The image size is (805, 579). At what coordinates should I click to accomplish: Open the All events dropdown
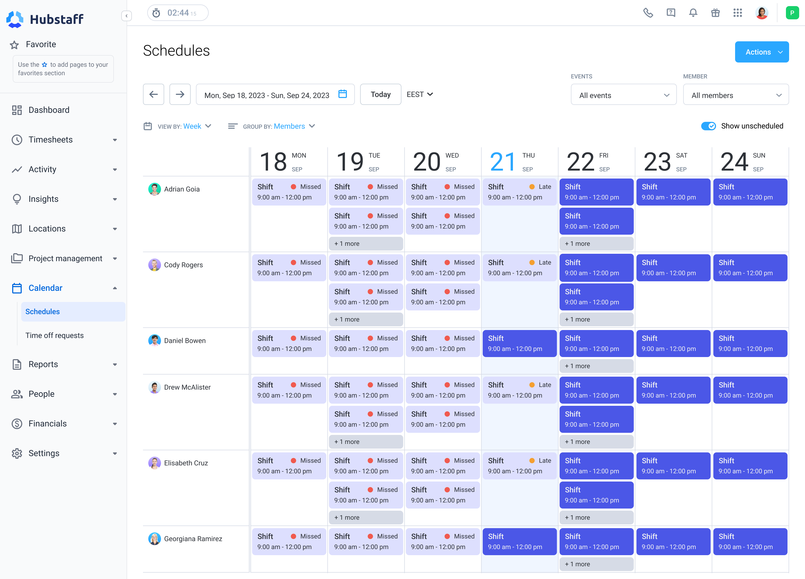coord(623,95)
